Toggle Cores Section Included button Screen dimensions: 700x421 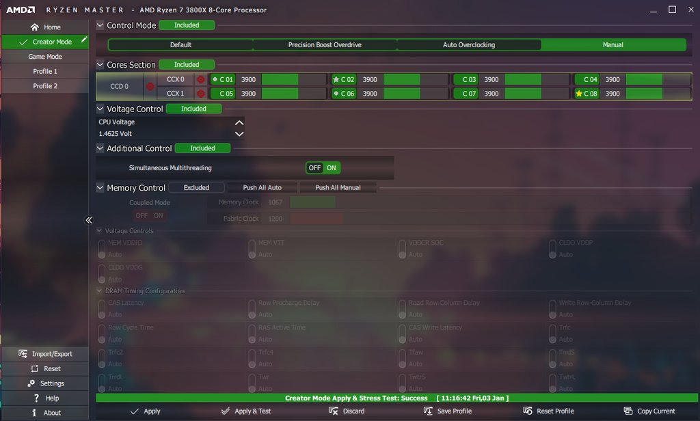[x=187, y=65]
